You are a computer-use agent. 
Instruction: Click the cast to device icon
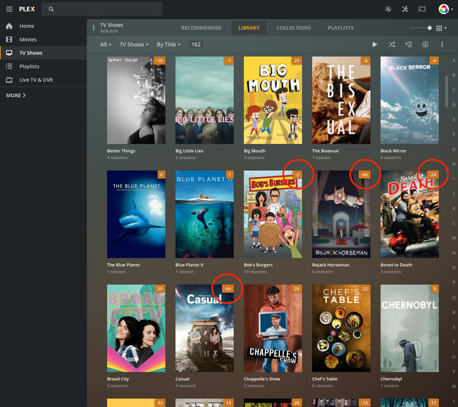click(x=422, y=9)
